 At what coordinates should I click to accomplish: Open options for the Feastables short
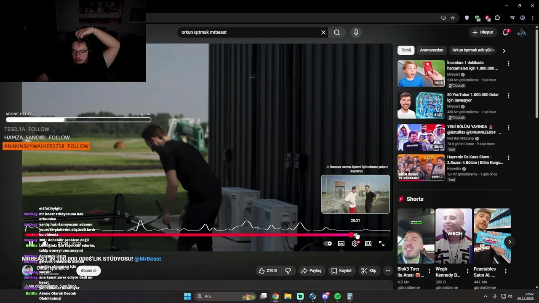pos(506,271)
